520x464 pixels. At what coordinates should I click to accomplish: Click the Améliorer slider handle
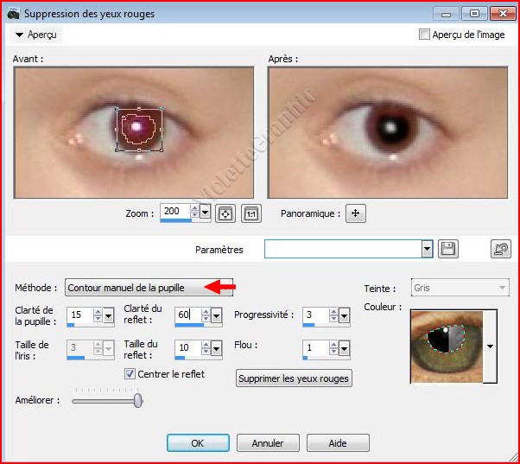138,400
